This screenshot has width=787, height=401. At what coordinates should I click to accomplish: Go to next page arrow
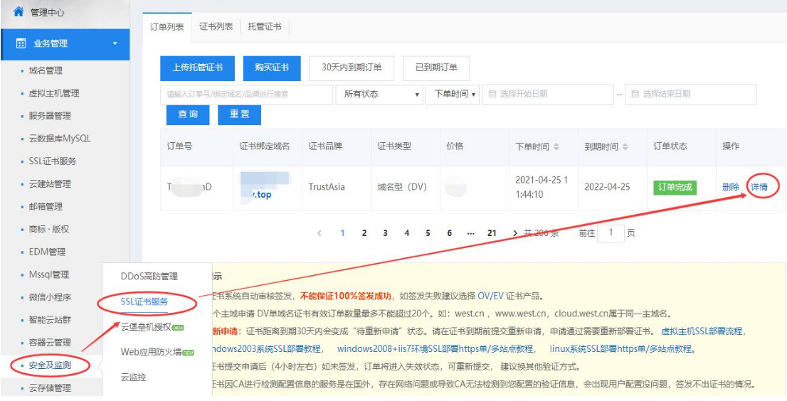click(x=514, y=233)
